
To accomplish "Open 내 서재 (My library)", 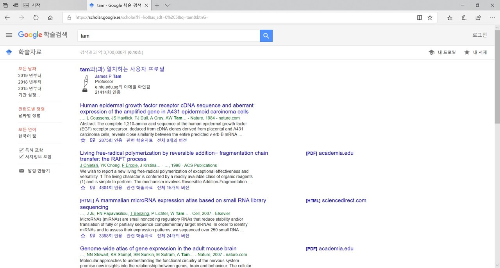I will coord(475,52).
